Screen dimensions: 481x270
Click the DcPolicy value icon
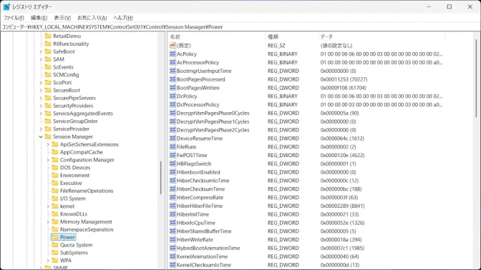click(x=173, y=96)
